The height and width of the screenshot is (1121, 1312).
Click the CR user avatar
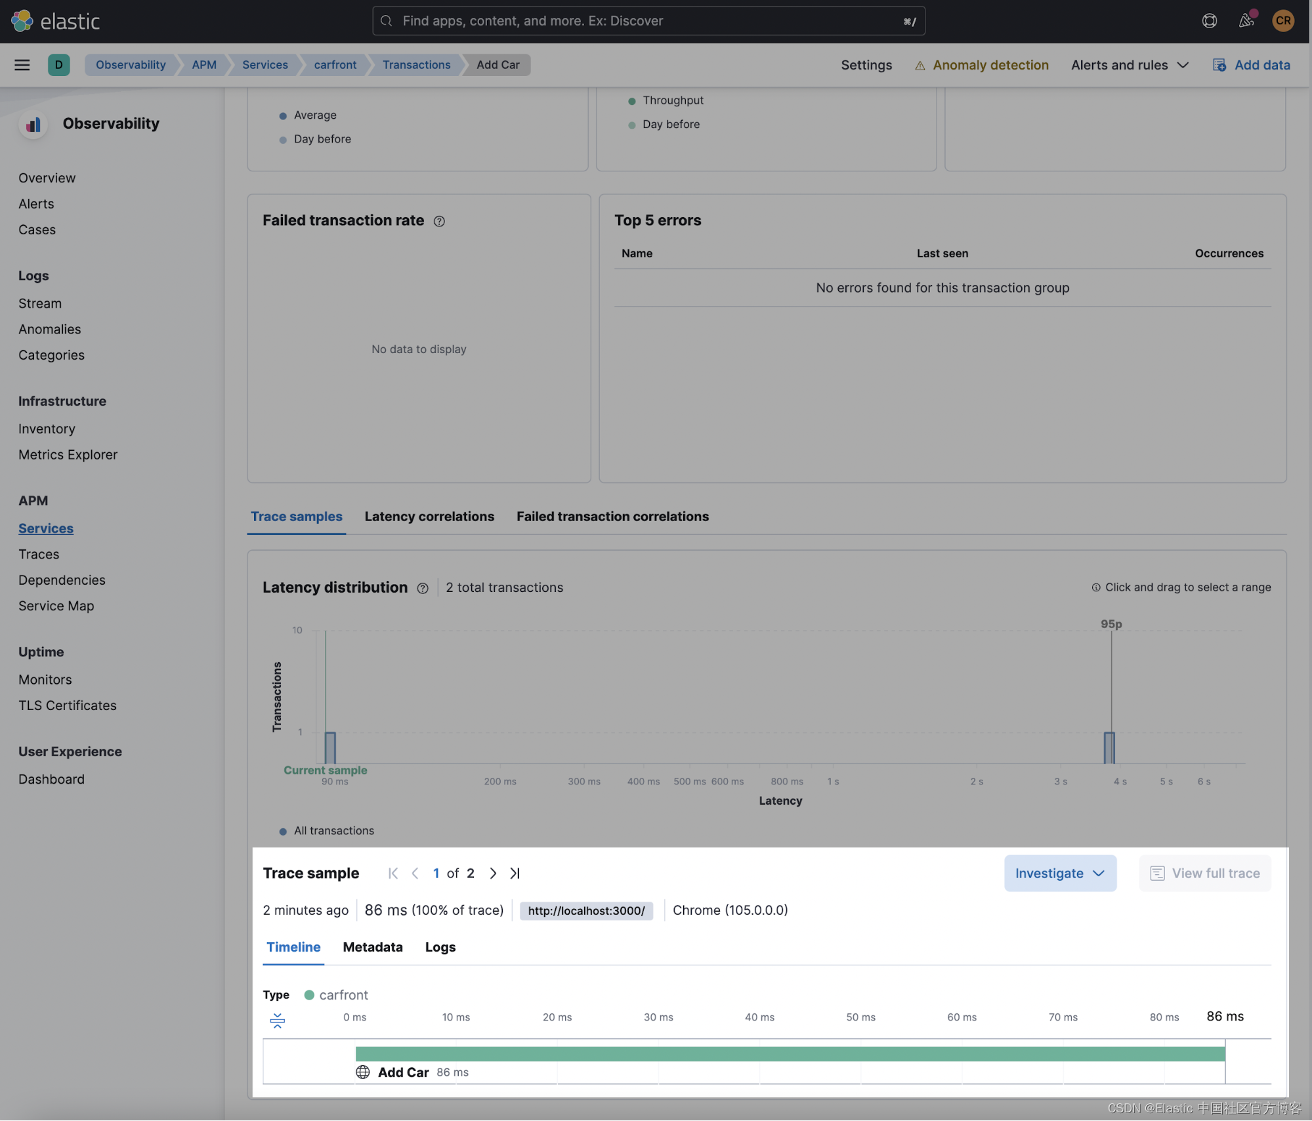[x=1282, y=21]
